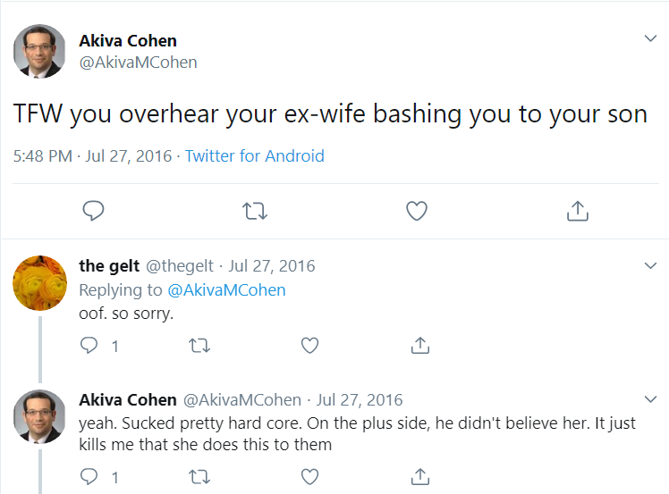Like the gelt's 'oof. so sorry.' reply
The width and height of the screenshot is (669, 494).
coord(309,345)
